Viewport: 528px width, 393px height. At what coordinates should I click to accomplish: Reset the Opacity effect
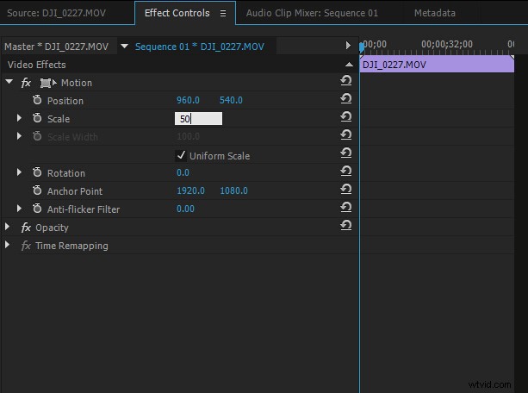point(345,226)
